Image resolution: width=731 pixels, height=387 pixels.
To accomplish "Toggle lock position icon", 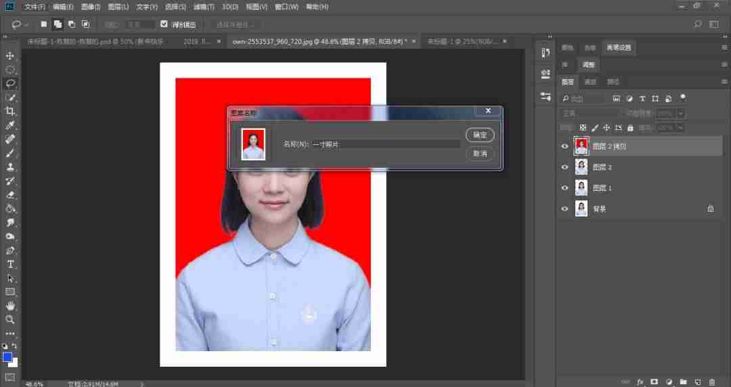I will coord(606,127).
